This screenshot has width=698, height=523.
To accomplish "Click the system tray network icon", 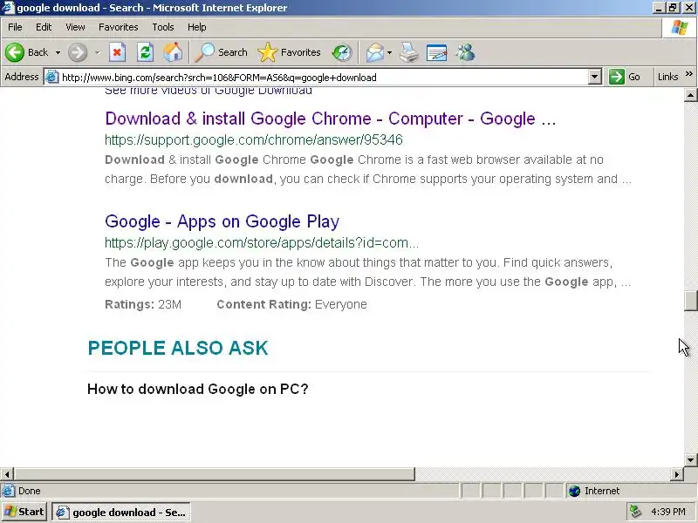I will 635,512.
